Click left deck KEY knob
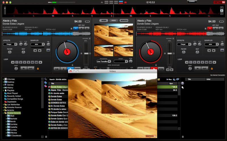The width and height of the screenshot is (227, 141). [23, 52]
